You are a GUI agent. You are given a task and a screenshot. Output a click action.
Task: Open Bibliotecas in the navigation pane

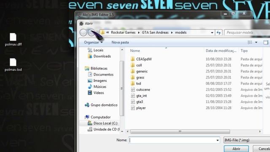click(x=99, y=68)
